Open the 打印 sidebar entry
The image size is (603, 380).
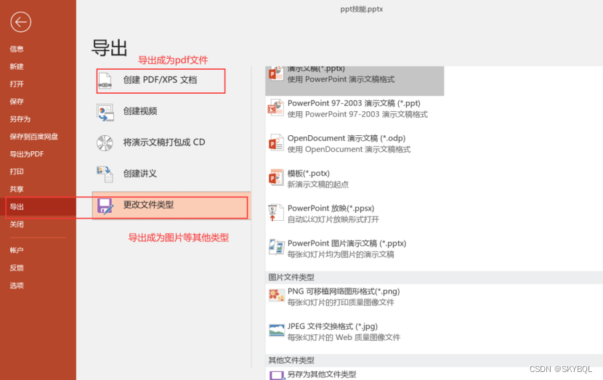point(17,171)
